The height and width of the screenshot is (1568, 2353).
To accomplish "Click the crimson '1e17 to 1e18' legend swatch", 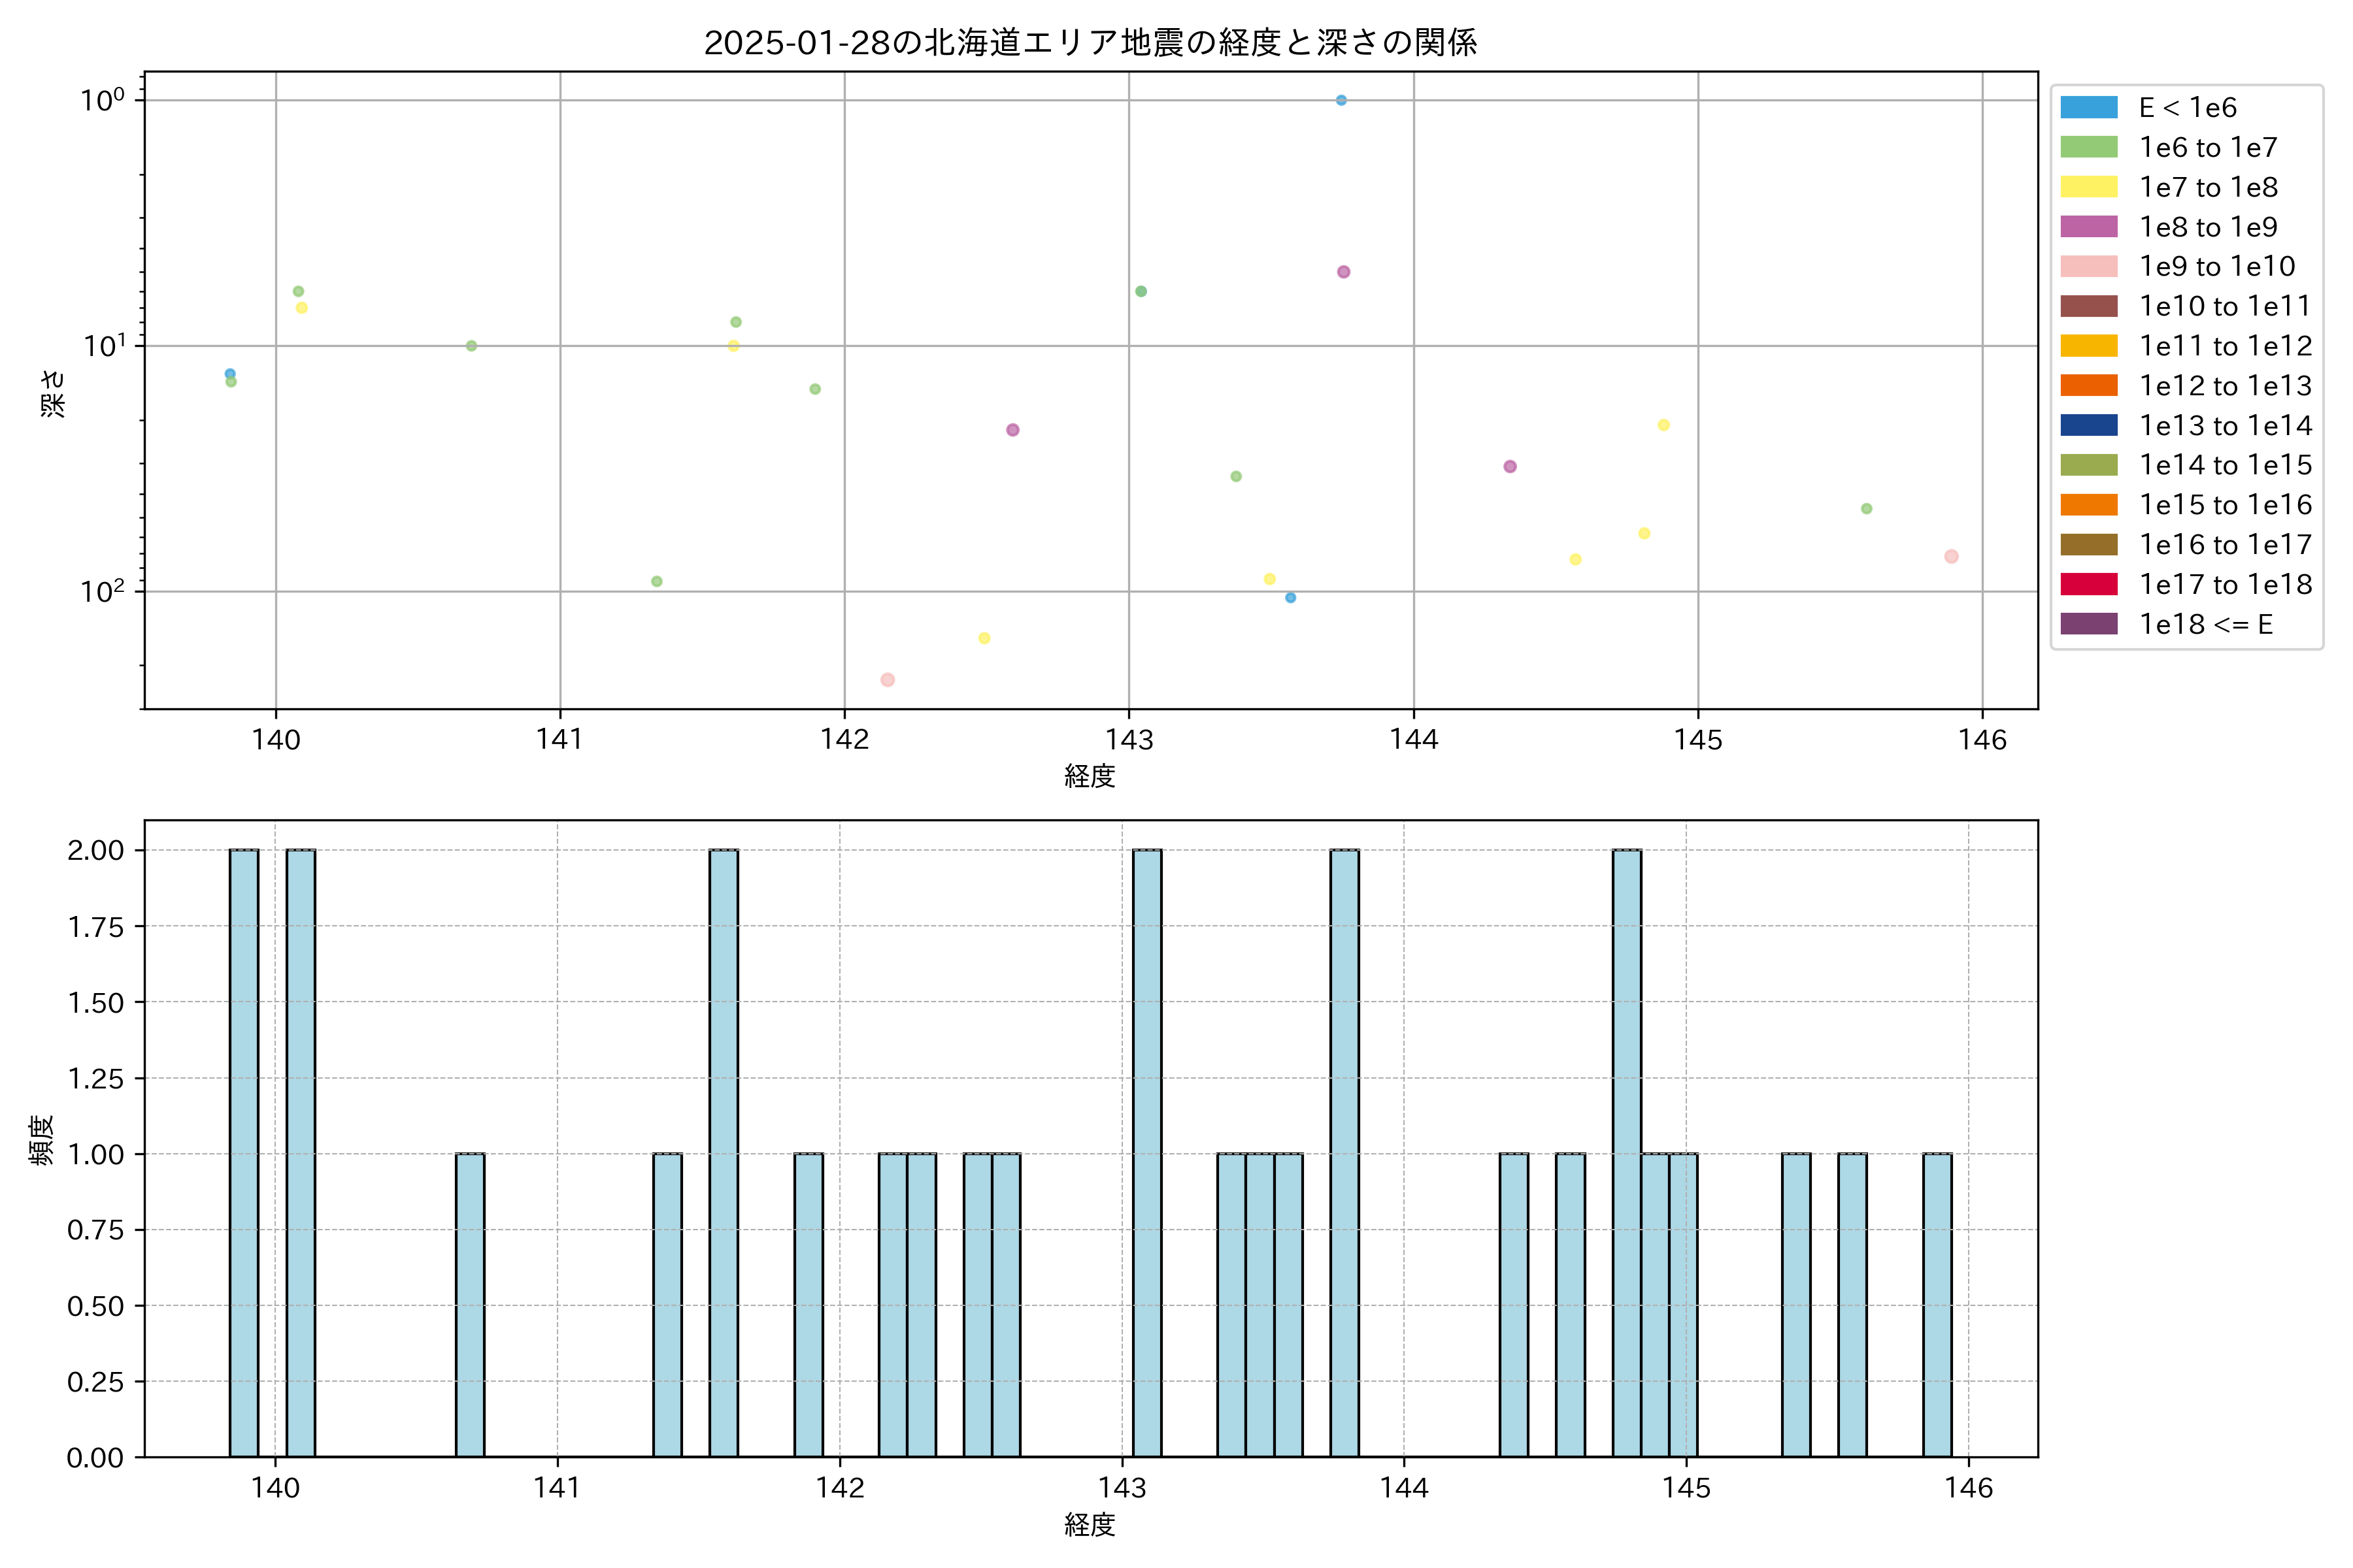I will point(2089,585).
